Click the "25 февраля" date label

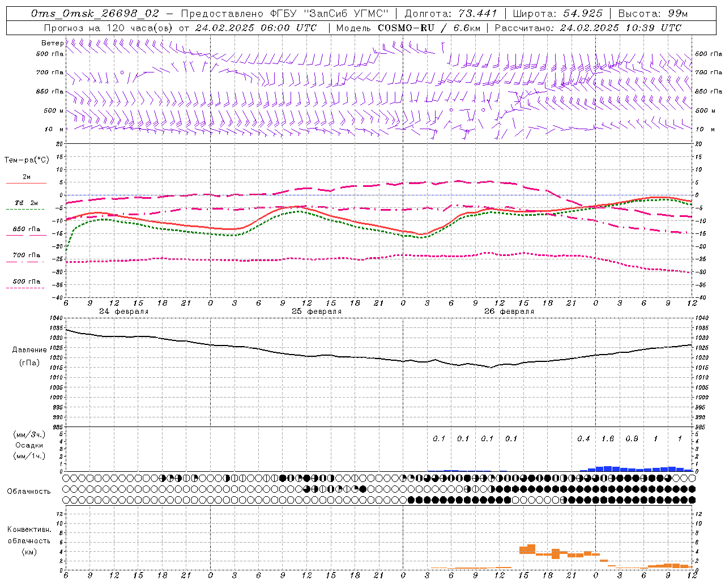point(317,312)
